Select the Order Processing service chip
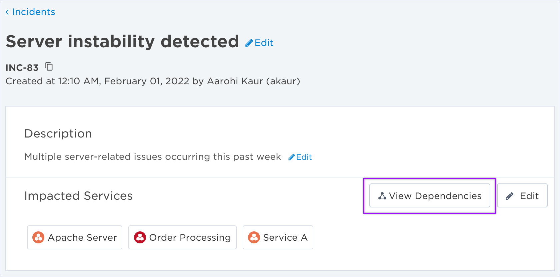560x277 pixels. [x=182, y=237]
